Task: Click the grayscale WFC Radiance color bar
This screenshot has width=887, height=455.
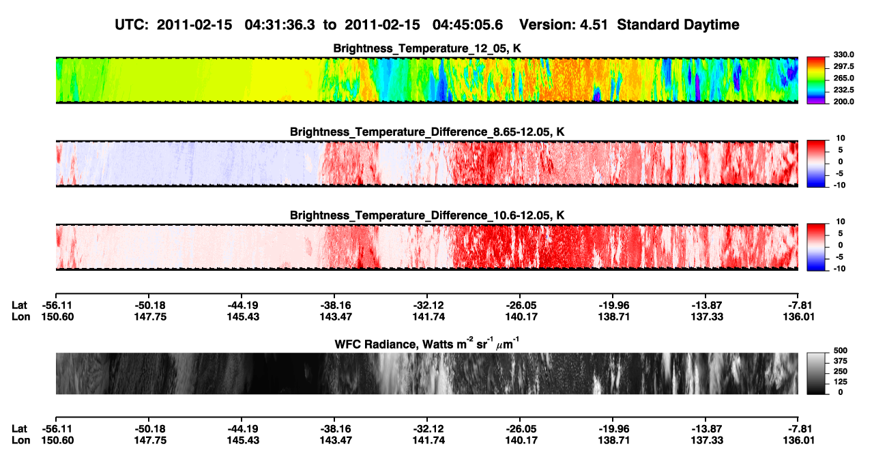Action: tap(816, 374)
